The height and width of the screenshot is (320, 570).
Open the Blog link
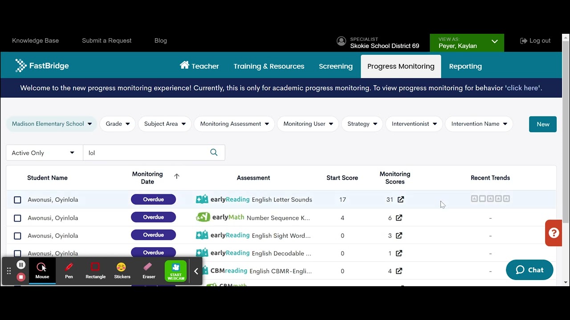[161, 40]
